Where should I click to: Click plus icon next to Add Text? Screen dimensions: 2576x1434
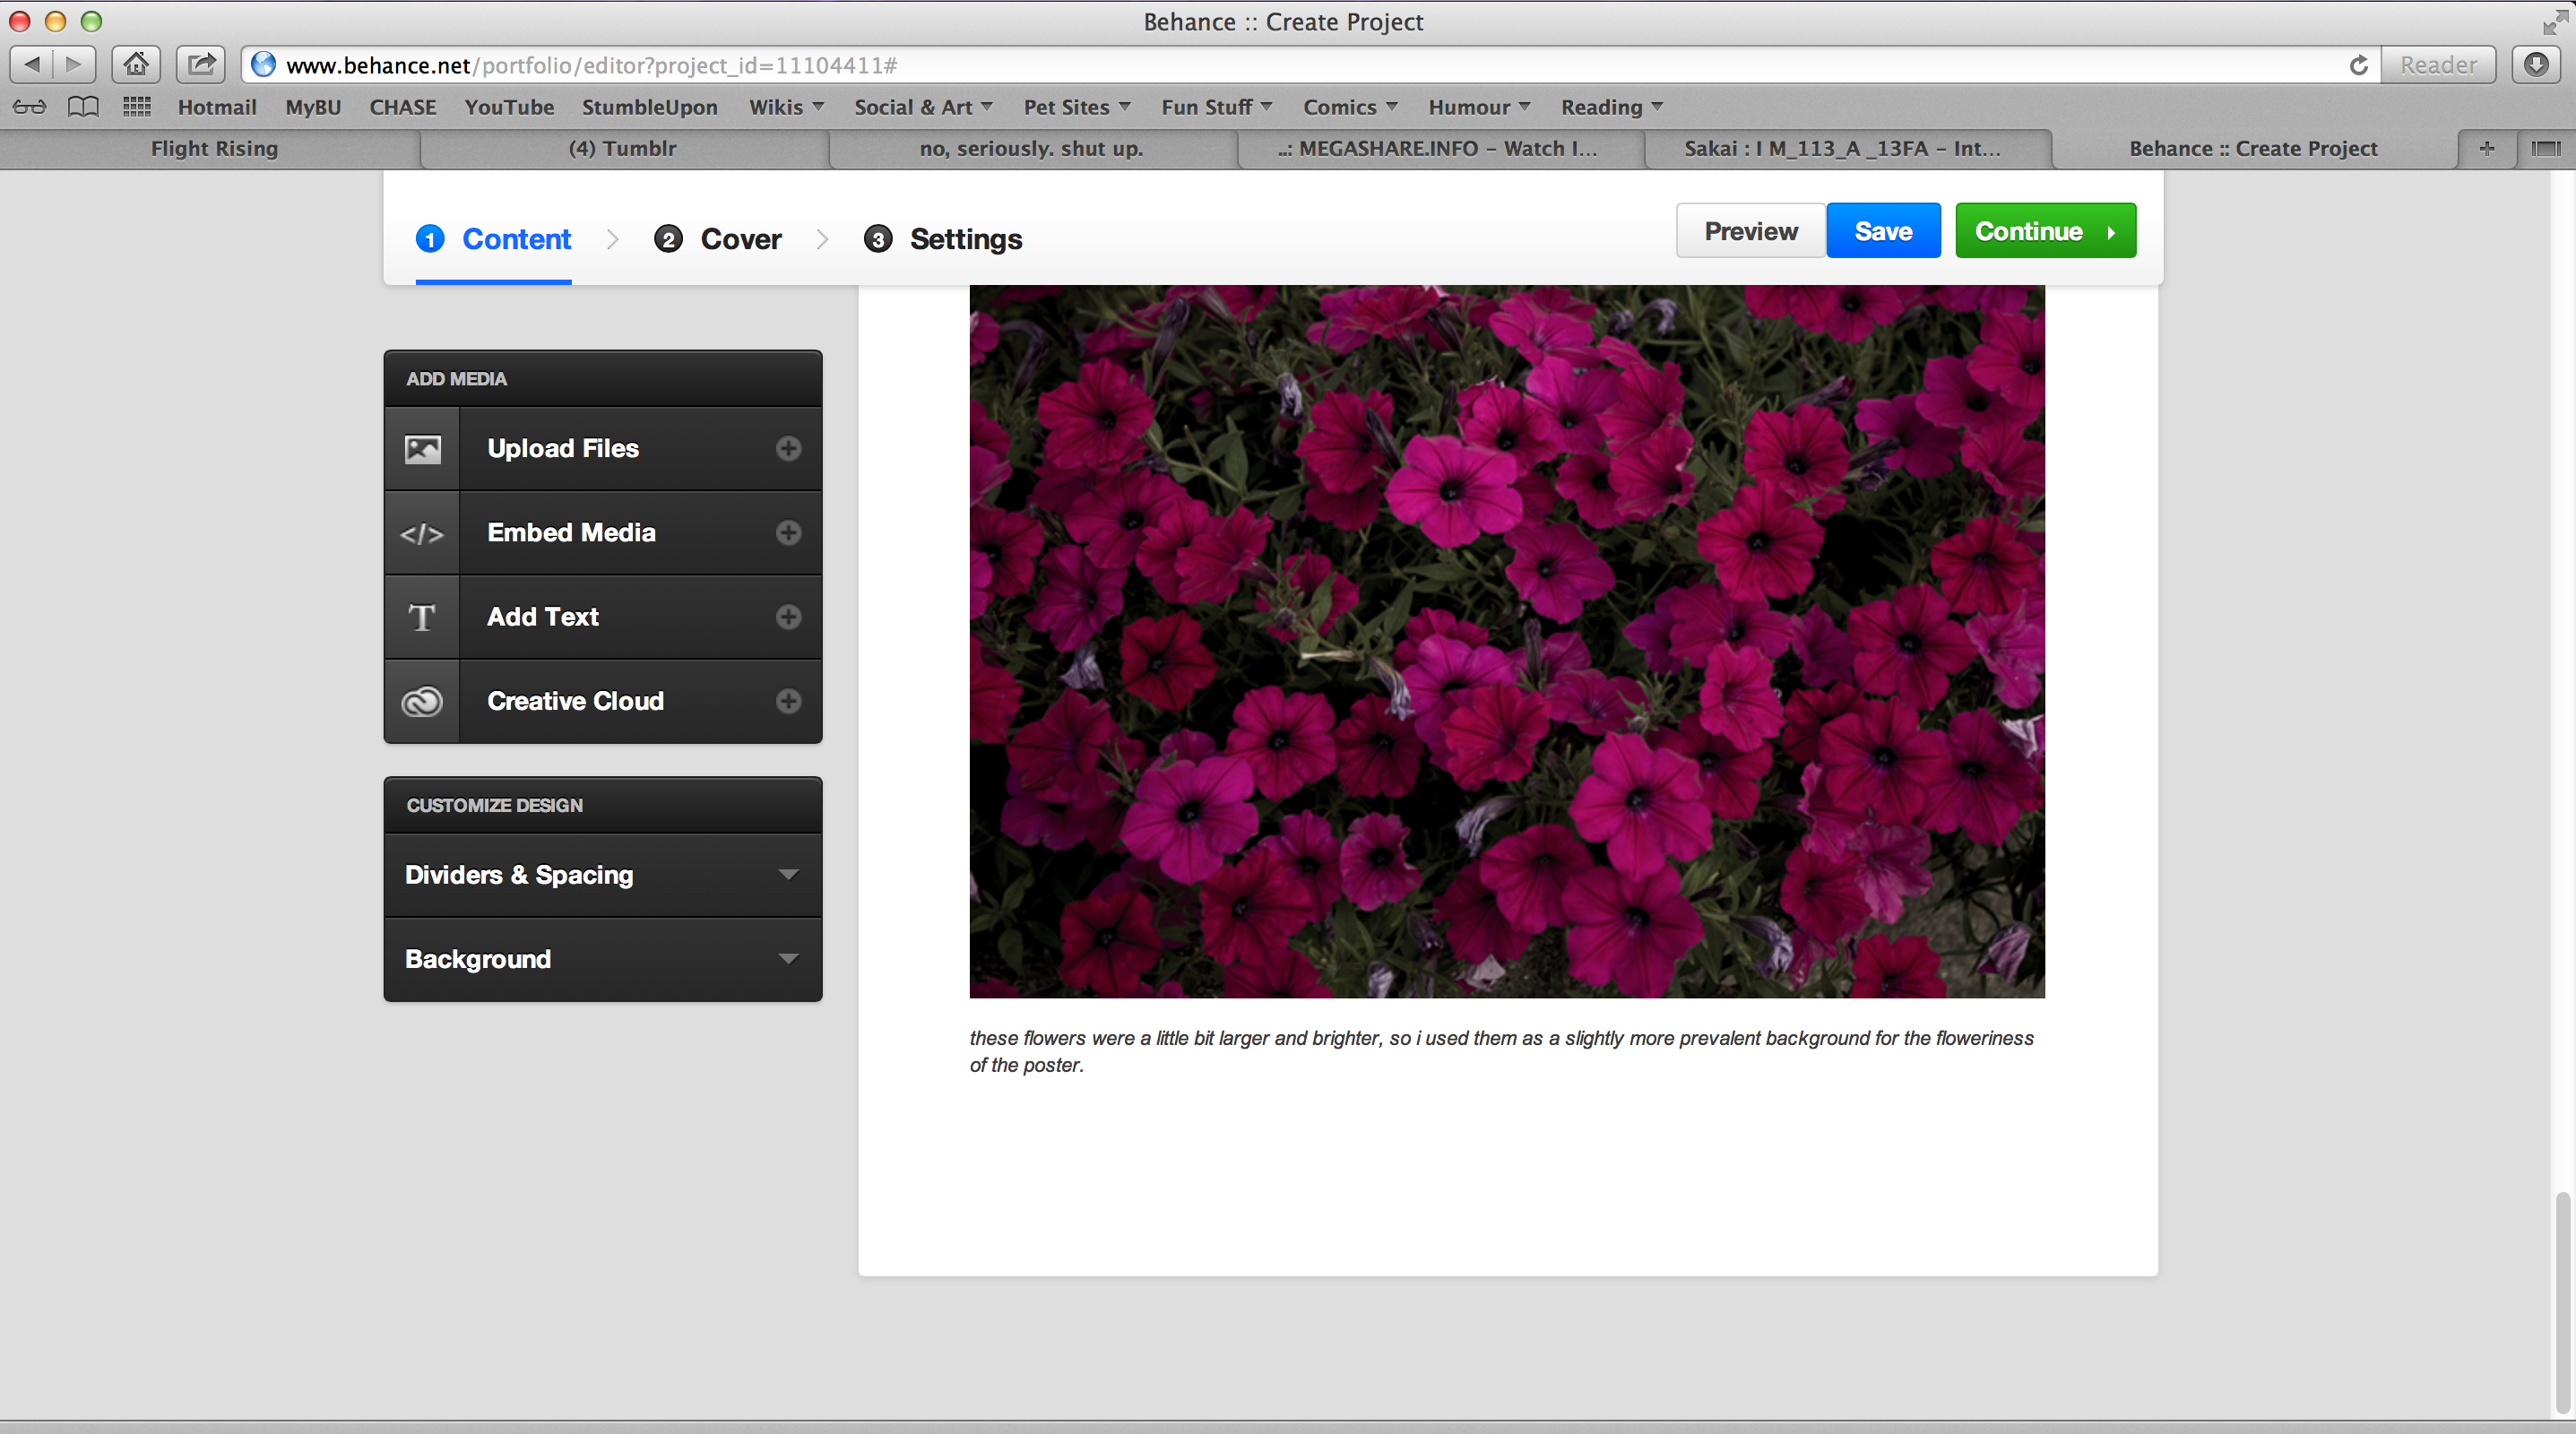[x=788, y=616]
